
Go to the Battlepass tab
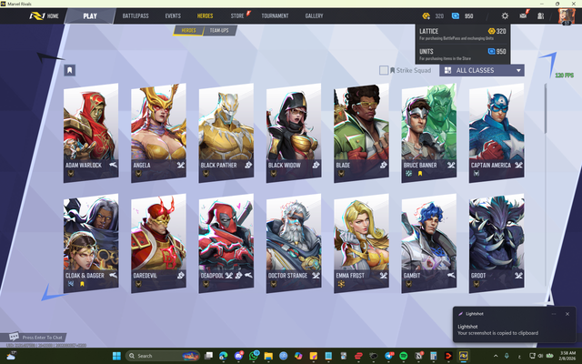click(x=135, y=16)
